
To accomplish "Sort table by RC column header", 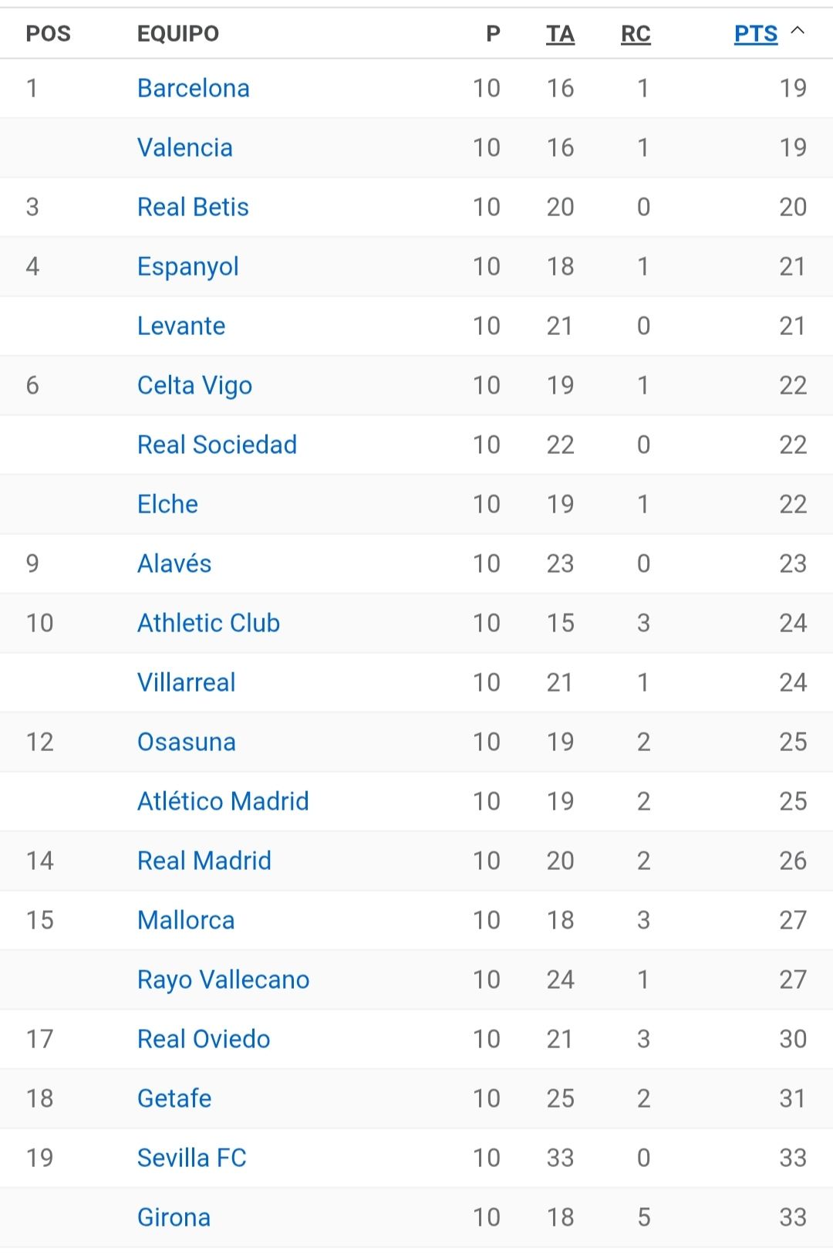I will point(636,34).
